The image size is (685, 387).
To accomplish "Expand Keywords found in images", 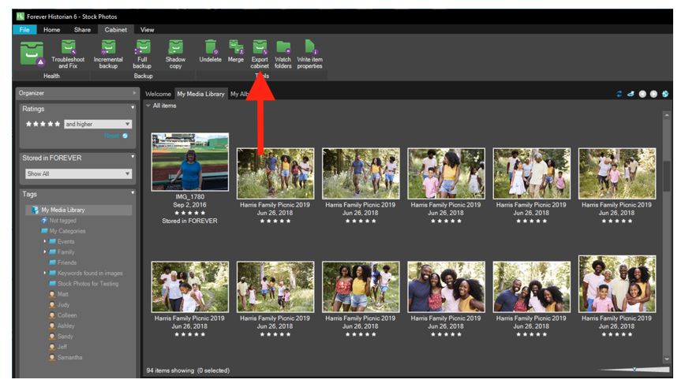I will [x=44, y=274].
